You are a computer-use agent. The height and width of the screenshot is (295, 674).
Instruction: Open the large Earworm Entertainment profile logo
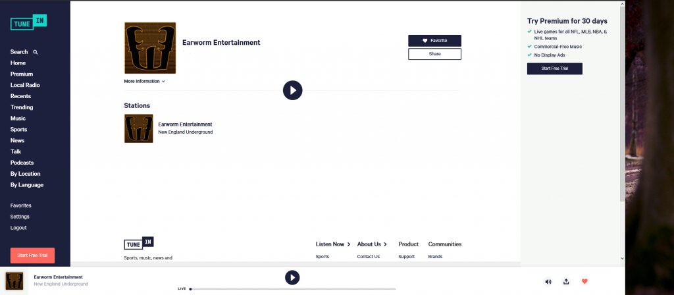click(150, 47)
